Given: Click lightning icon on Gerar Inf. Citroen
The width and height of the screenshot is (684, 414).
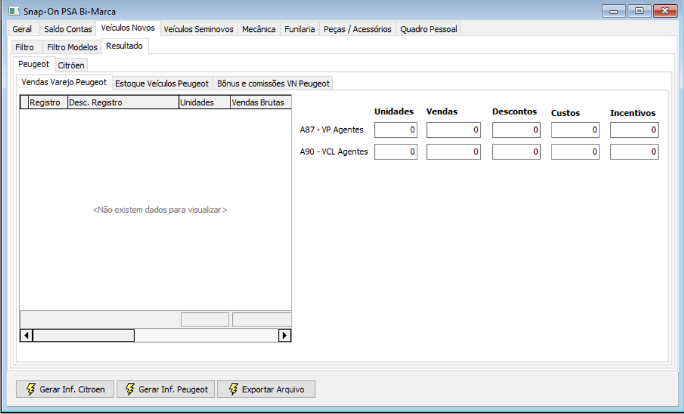Looking at the screenshot, I should [x=30, y=389].
